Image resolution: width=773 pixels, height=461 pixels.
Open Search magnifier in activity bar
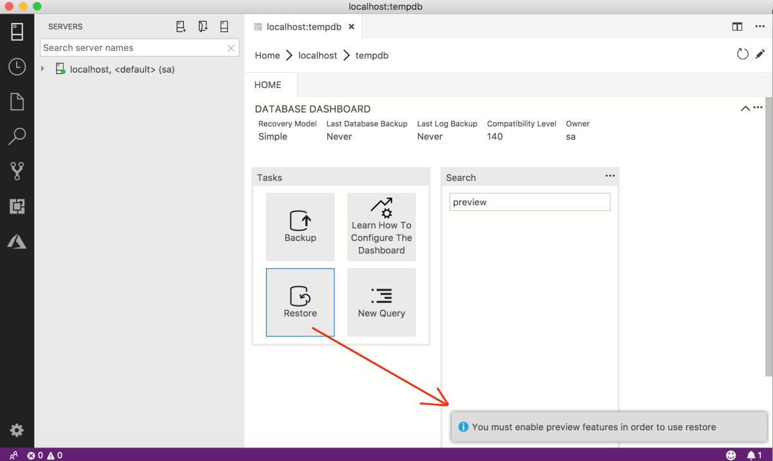coord(17,136)
